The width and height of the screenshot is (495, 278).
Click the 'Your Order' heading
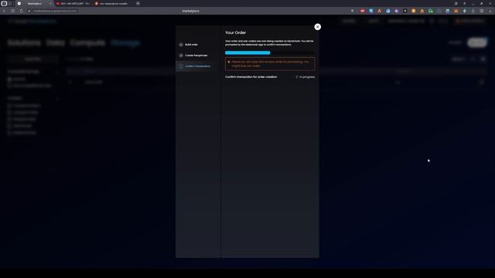235,32
